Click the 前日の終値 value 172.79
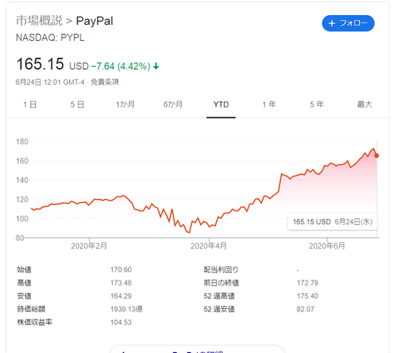 coord(308,283)
